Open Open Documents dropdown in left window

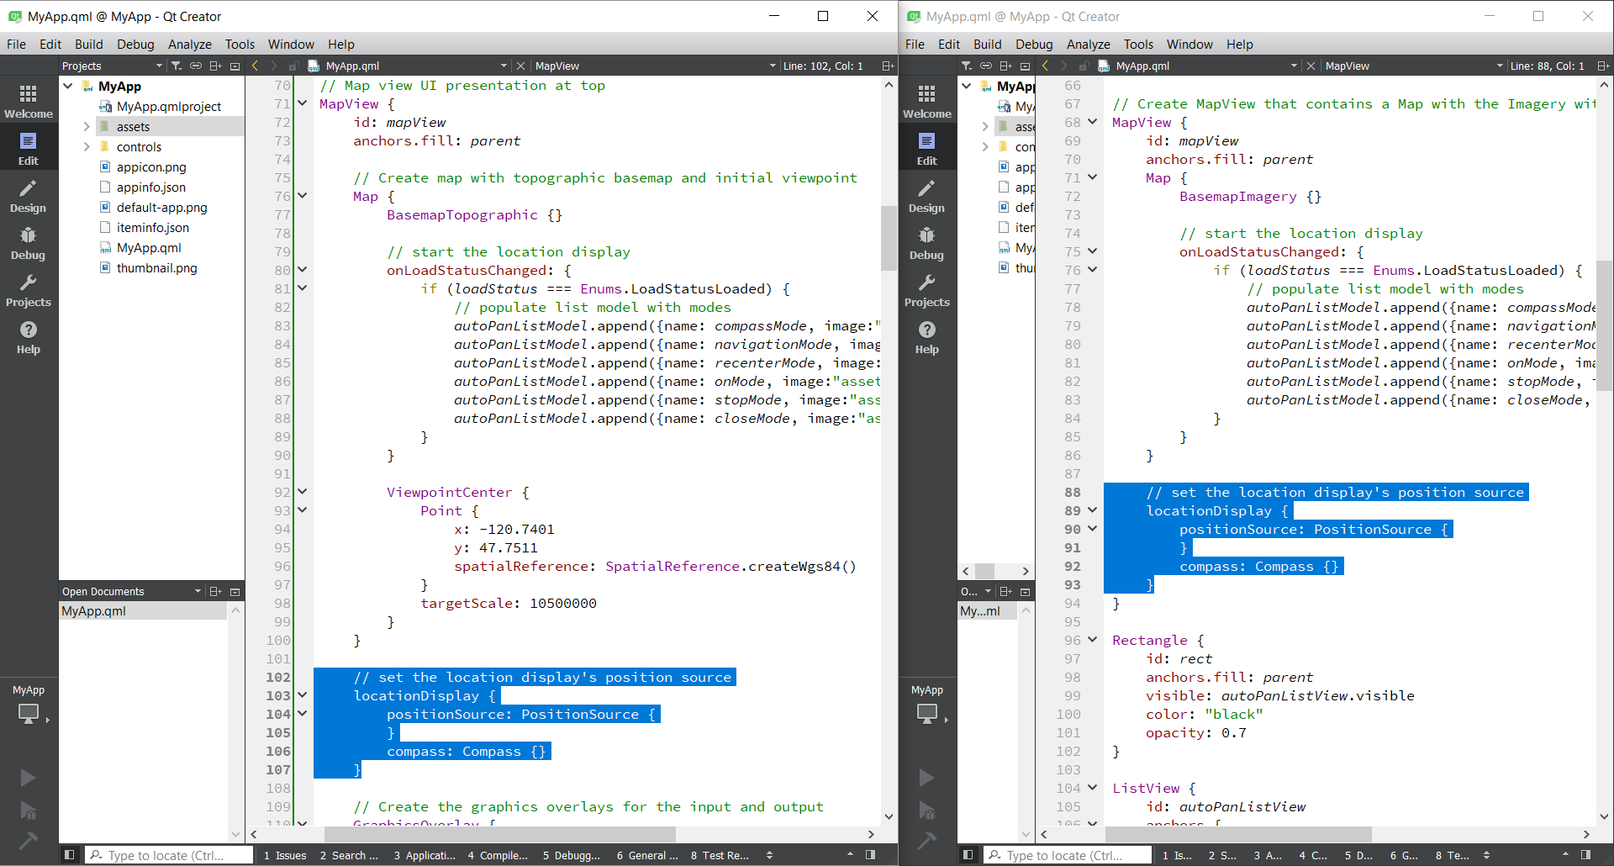click(x=131, y=591)
